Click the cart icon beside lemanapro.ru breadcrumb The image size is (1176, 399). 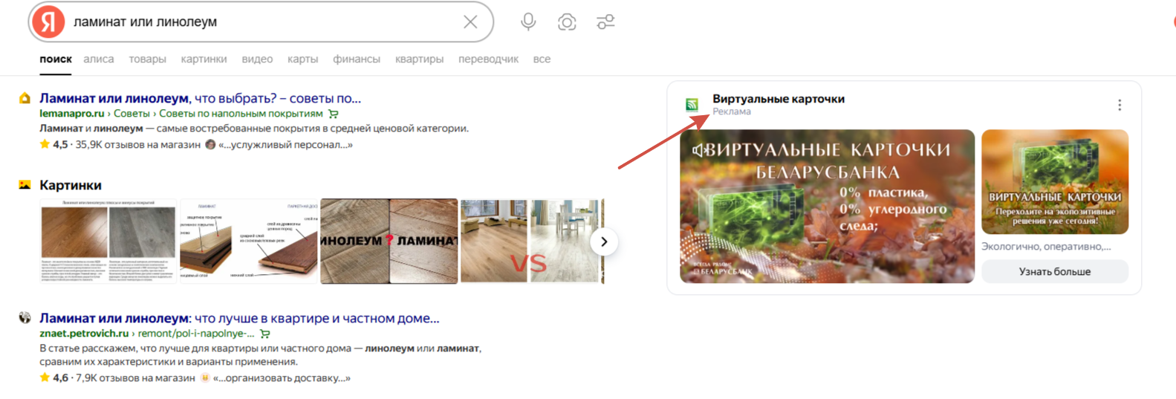click(x=334, y=114)
